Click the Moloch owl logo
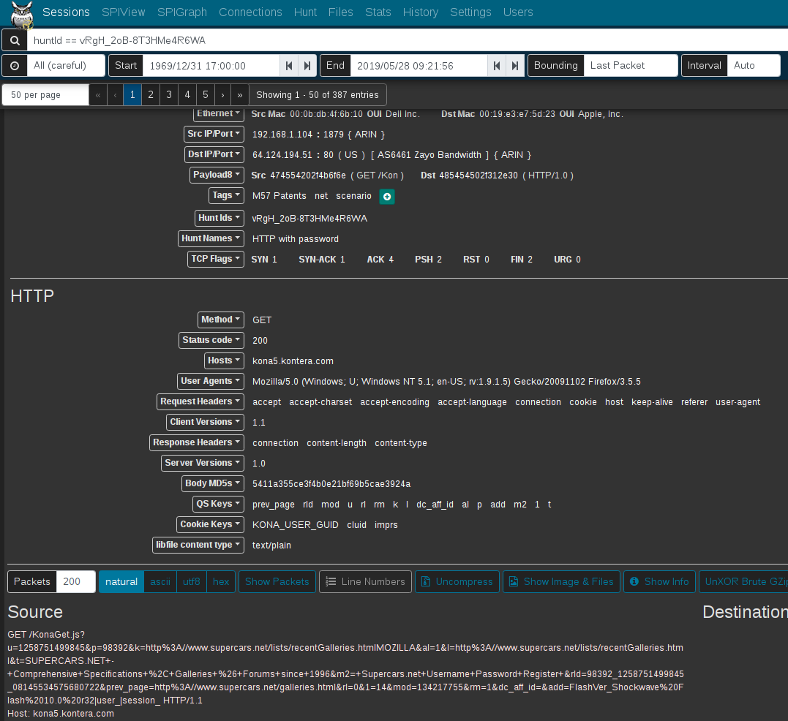Image resolution: width=788 pixels, height=721 pixels. 23,14
